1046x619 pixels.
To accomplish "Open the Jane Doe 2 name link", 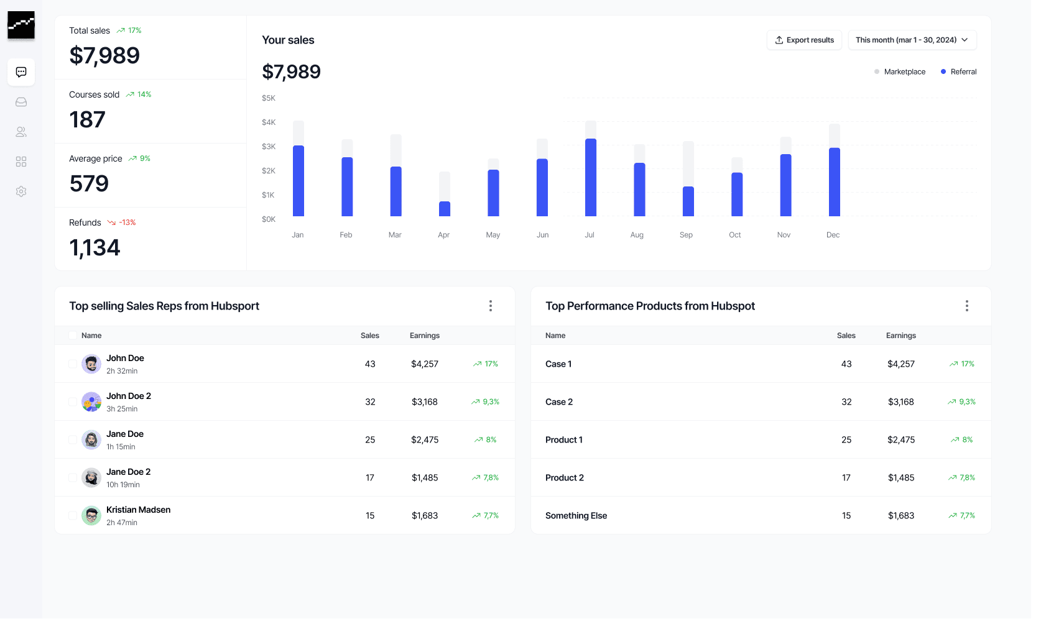I will tap(129, 472).
